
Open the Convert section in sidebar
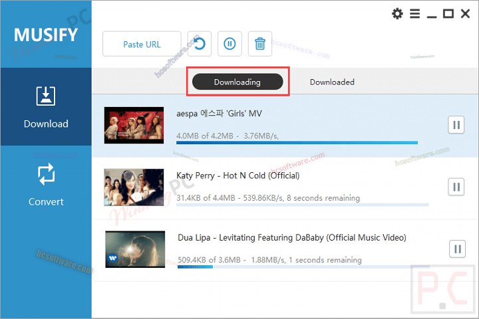pyautogui.click(x=46, y=184)
